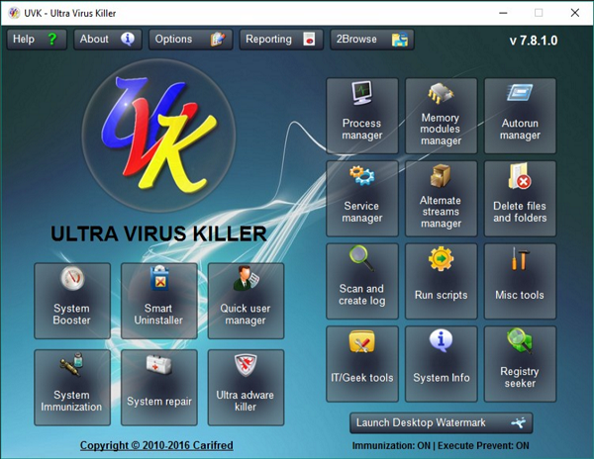The width and height of the screenshot is (594, 459).
Task: Open Memory modules manager
Action: pyautogui.click(x=441, y=116)
